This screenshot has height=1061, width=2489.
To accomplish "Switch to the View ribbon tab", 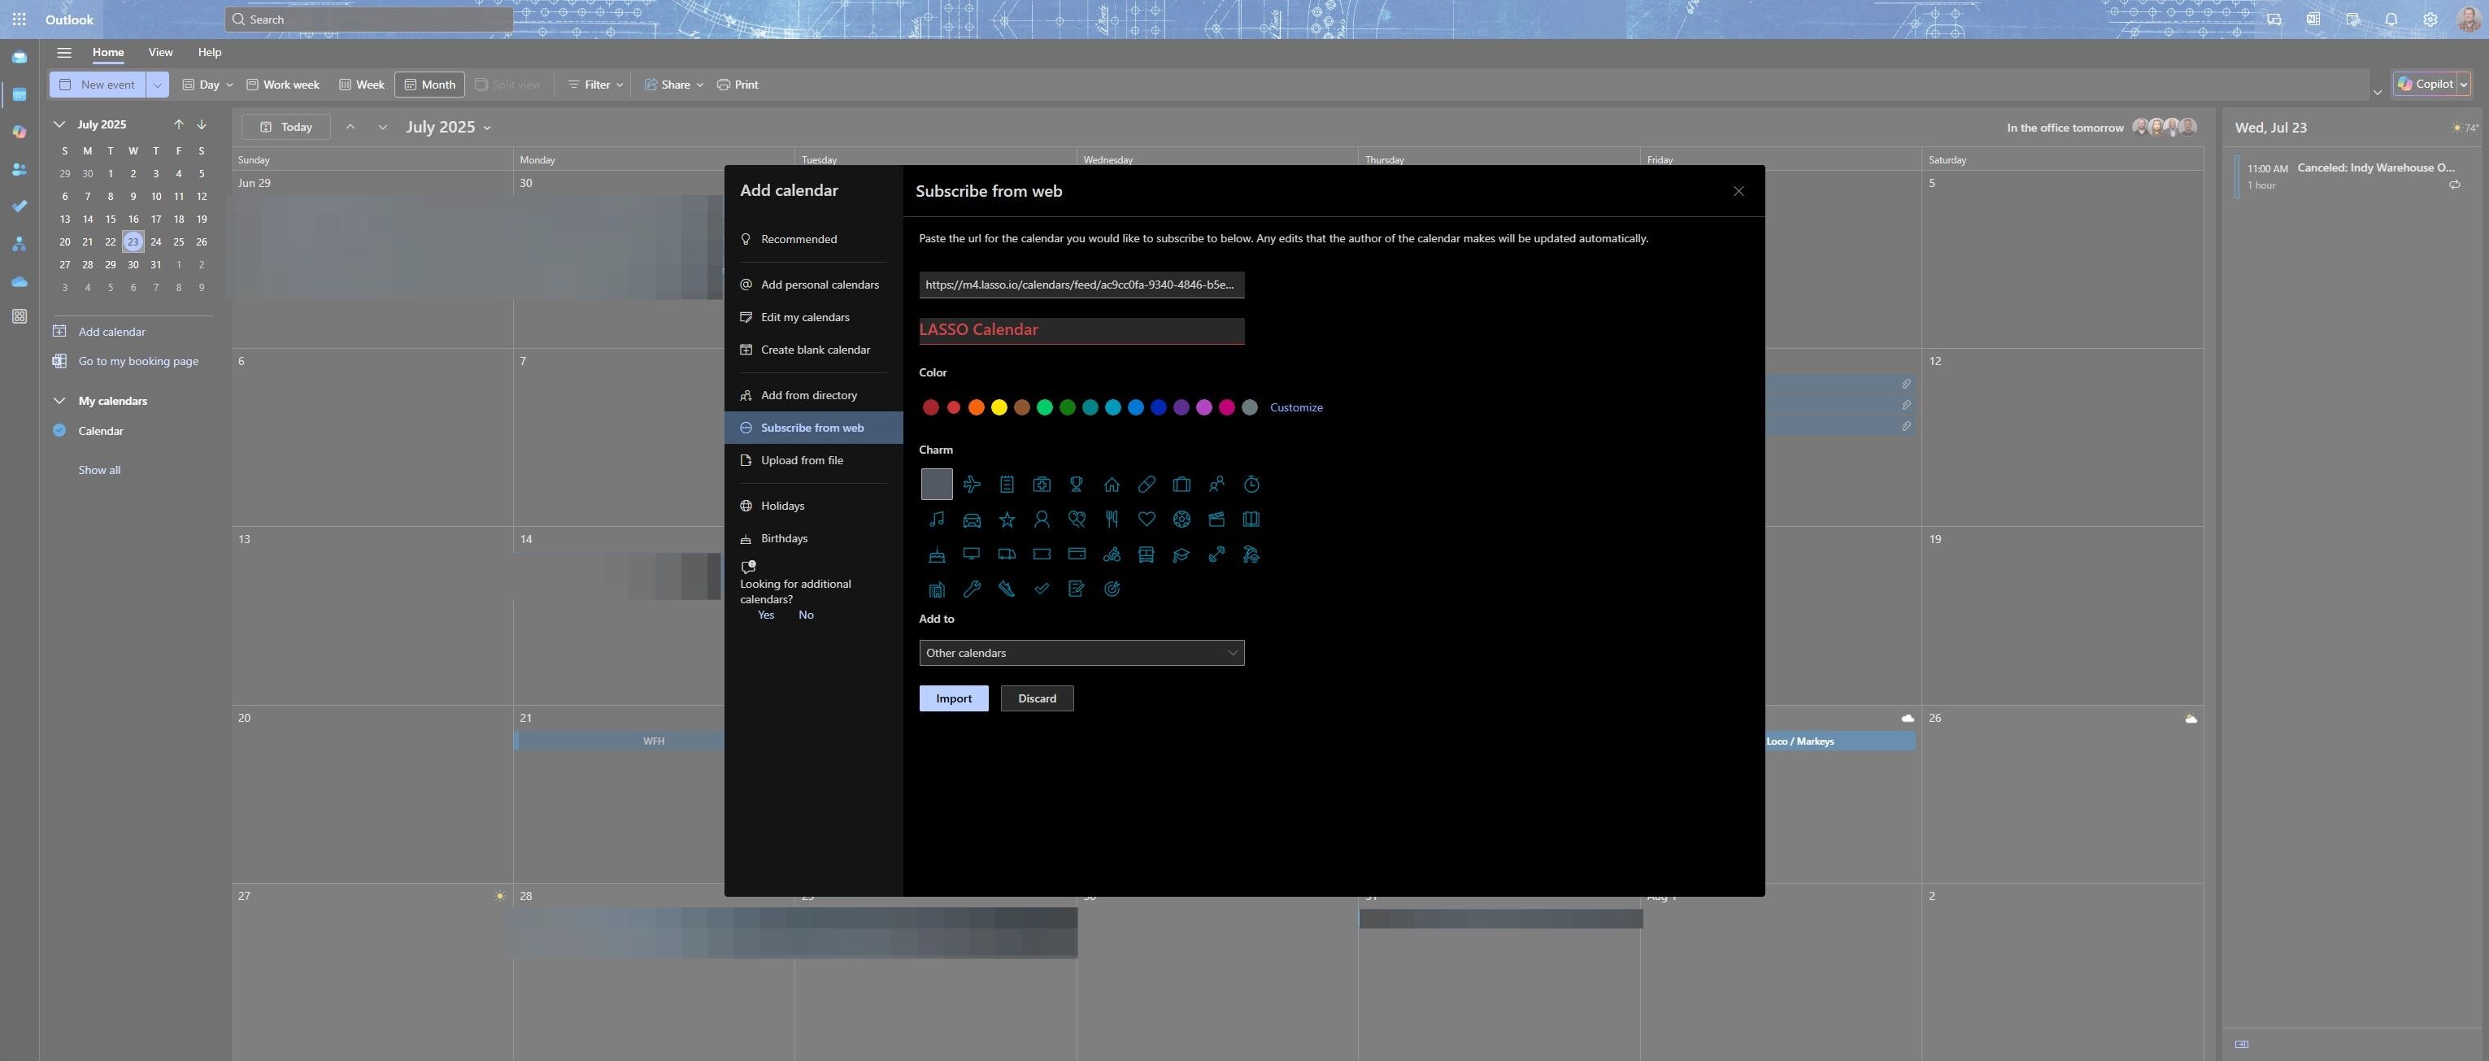I will click(x=160, y=52).
